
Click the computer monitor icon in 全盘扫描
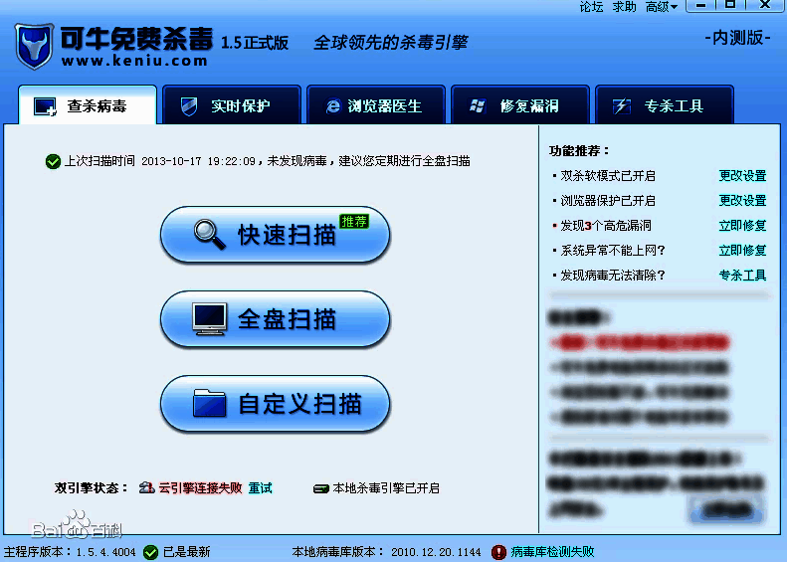209,319
